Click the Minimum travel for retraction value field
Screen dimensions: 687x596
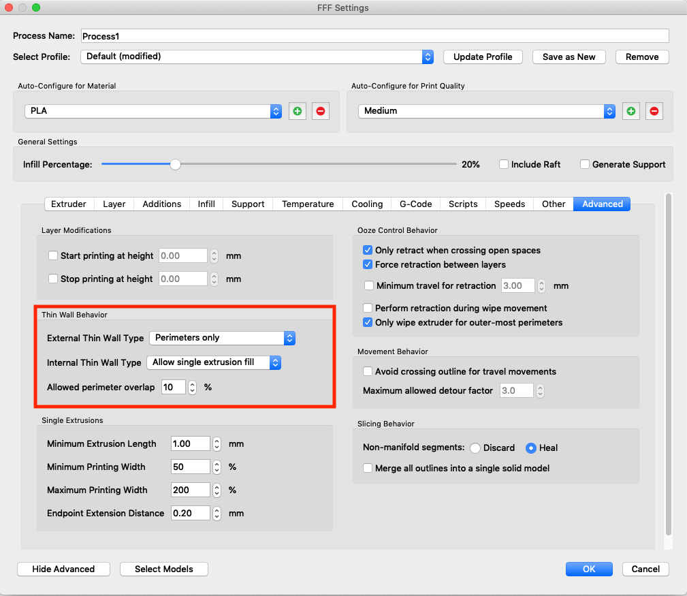tap(518, 285)
